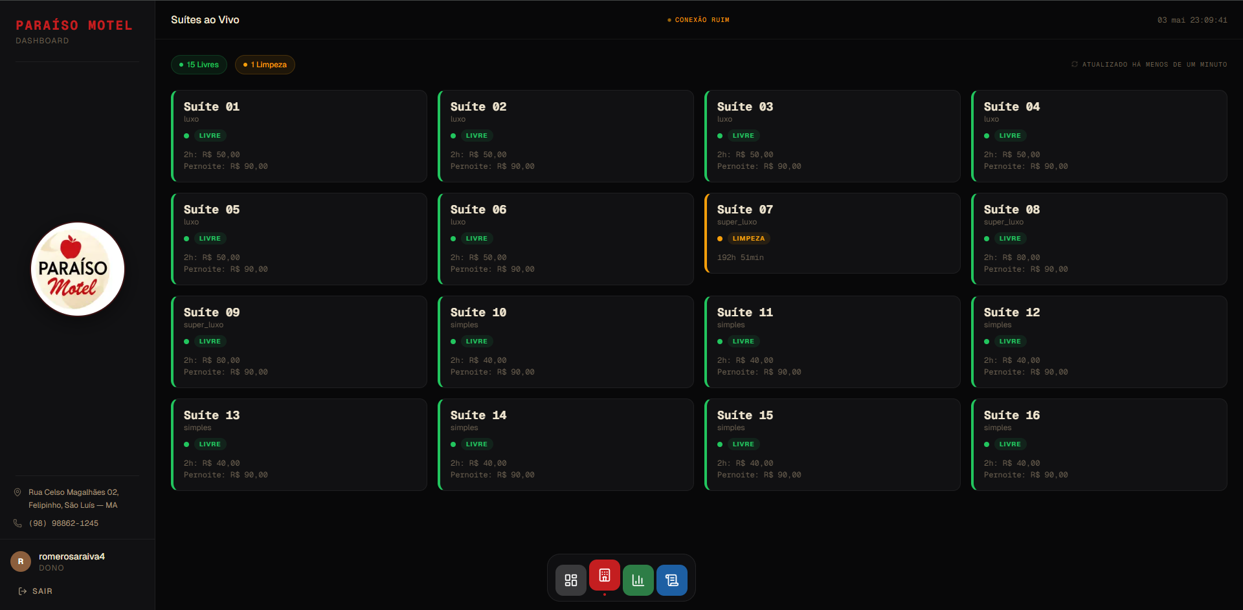Screen dimensions: 1243x610
Task: Click the LIMPEZA status badge on Suíte 07
Action: (748, 239)
